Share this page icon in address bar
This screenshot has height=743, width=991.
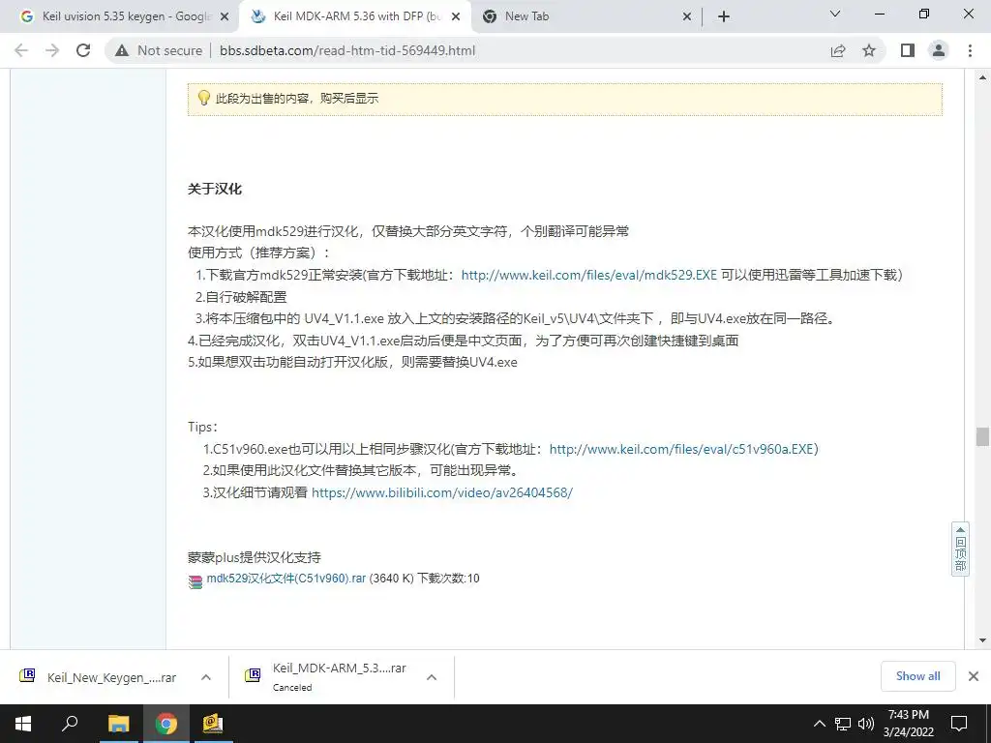[838, 50]
